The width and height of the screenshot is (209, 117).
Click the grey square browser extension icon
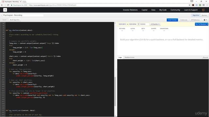203,5
